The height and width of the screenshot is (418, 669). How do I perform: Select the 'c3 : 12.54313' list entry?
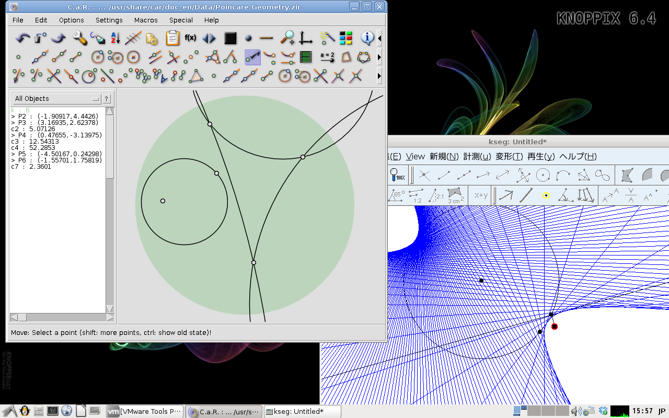click(x=36, y=142)
